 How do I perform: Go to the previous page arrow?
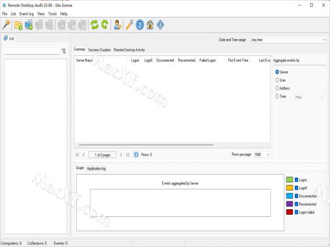point(84,155)
